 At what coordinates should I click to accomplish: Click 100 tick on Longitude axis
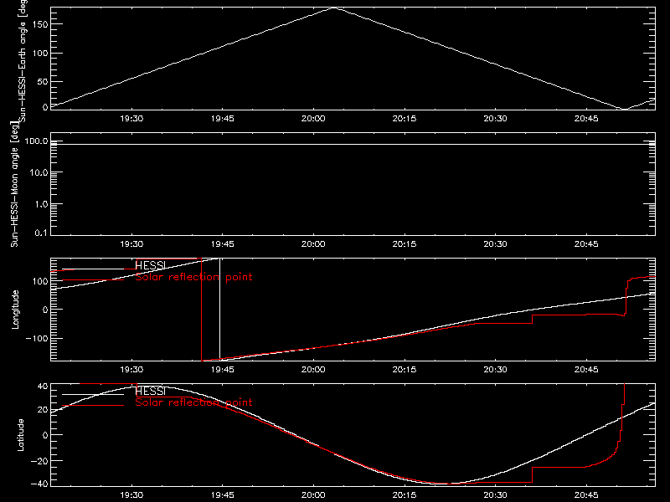point(39,281)
